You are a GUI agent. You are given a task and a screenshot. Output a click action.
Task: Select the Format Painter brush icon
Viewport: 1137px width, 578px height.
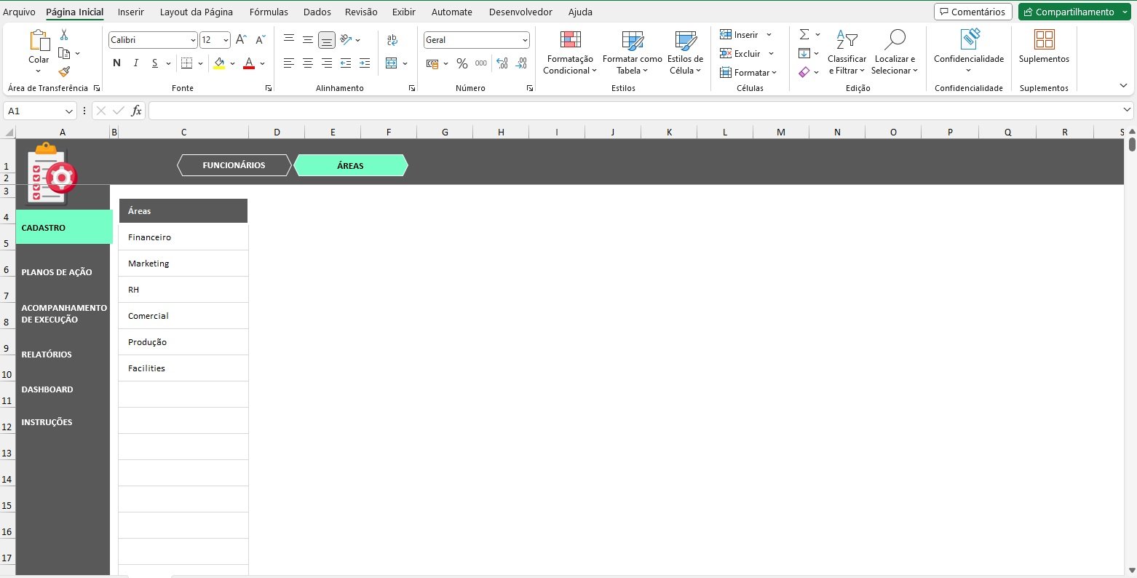click(x=64, y=71)
